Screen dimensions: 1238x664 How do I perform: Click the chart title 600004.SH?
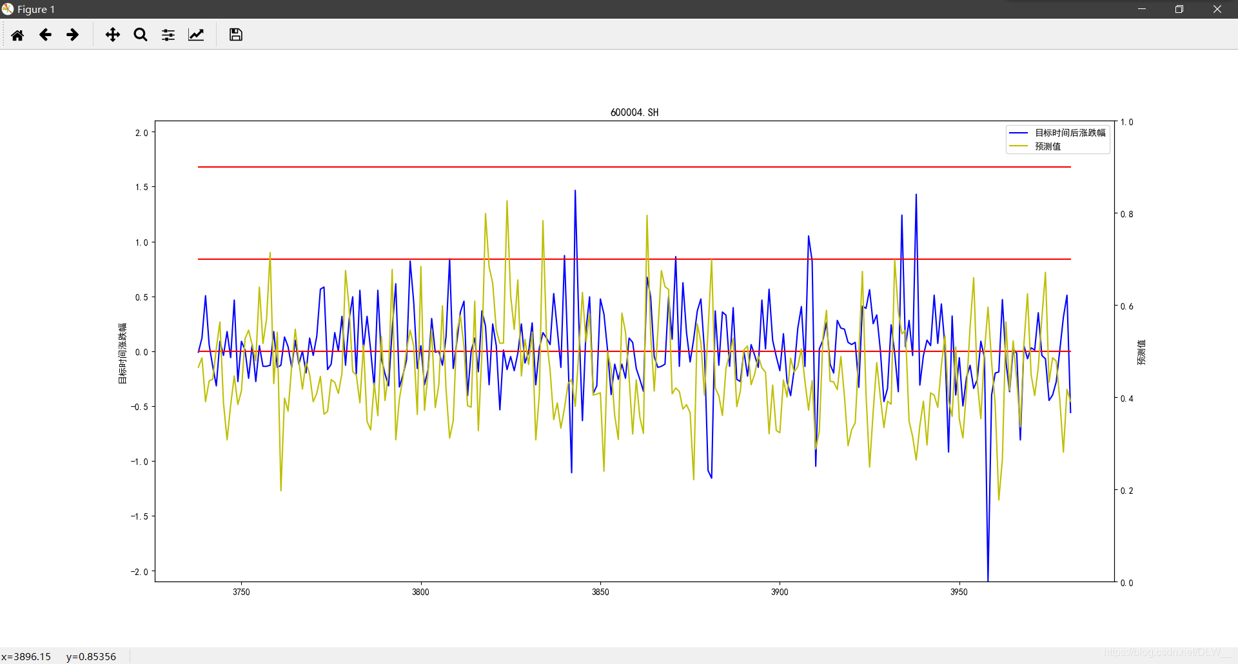[634, 112]
